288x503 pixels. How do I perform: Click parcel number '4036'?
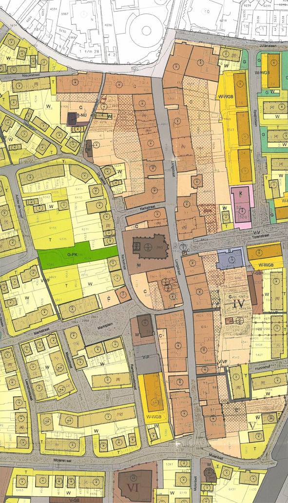click(x=108, y=25)
